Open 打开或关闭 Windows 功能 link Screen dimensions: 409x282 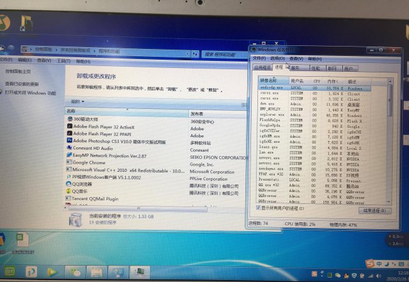31,93
